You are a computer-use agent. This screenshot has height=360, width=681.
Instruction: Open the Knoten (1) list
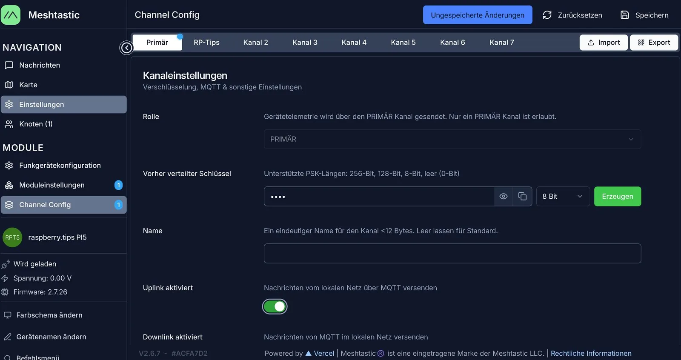point(64,124)
